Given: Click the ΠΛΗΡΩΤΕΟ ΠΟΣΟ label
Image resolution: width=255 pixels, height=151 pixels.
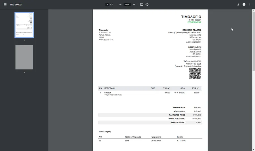Looking at the screenshot, I should [177, 115].
